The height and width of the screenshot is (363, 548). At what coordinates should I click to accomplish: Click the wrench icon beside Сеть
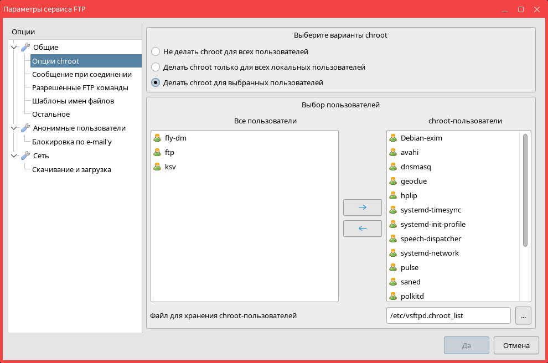tap(25, 156)
